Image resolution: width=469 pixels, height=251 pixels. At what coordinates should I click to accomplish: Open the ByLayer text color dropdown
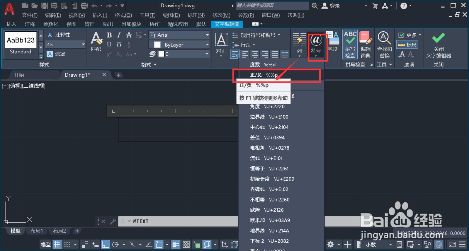pyautogui.click(x=179, y=45)
